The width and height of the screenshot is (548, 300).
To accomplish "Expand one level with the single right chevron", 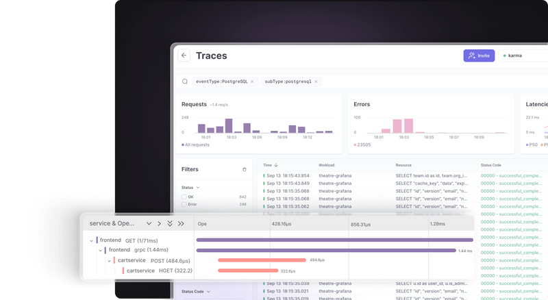I will click(159, 223).
